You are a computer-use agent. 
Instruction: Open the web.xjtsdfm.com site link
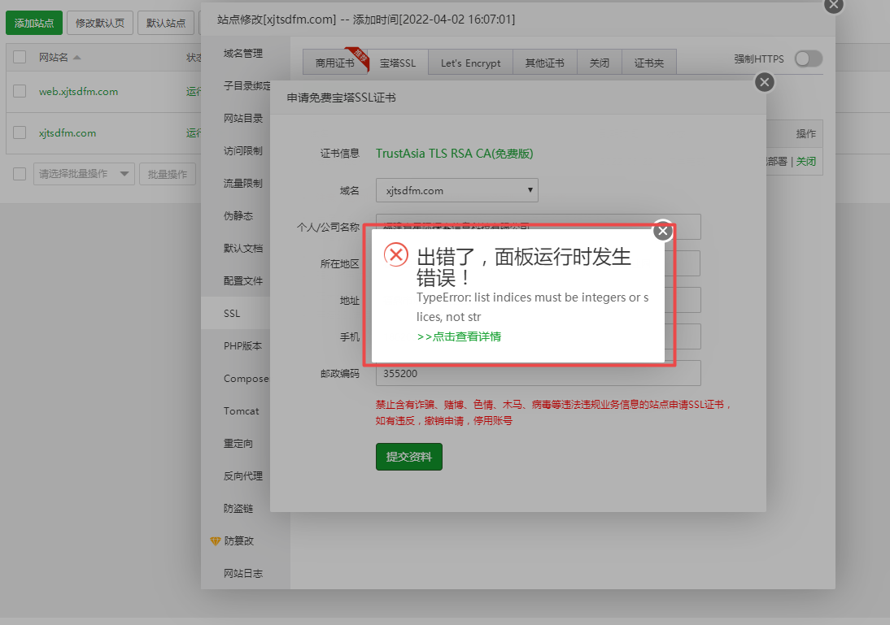(x=78, y=91)
